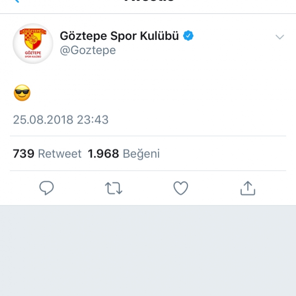Like the tweet with the heart icon
296x296 pixels.
181,188
